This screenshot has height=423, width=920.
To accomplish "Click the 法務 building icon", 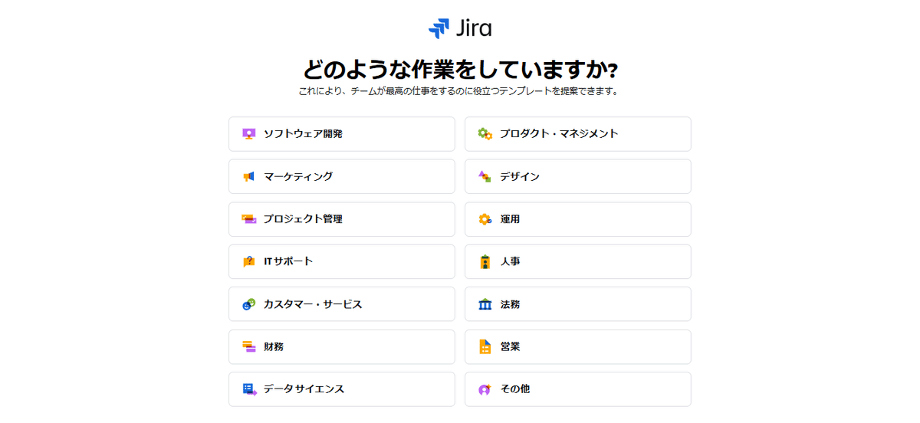I will point(485,304).
